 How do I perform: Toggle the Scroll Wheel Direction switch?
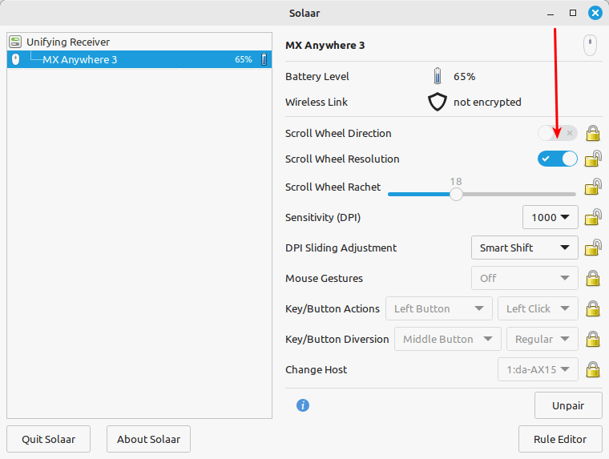(558, 133)
